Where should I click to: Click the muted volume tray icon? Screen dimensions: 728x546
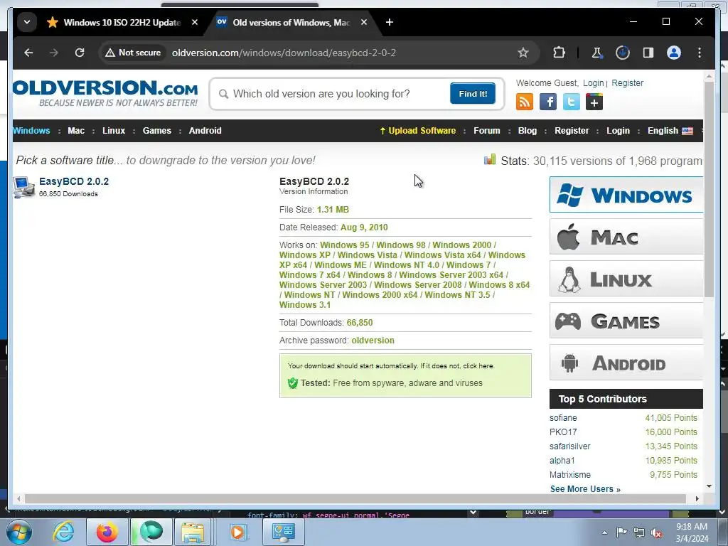click(x=656, y=533)
